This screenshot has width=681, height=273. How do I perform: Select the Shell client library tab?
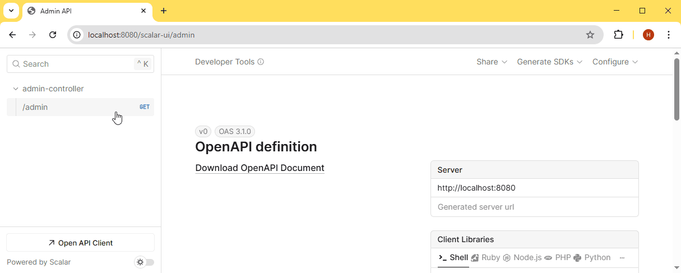pyautogui.click(x=453, y=258)
